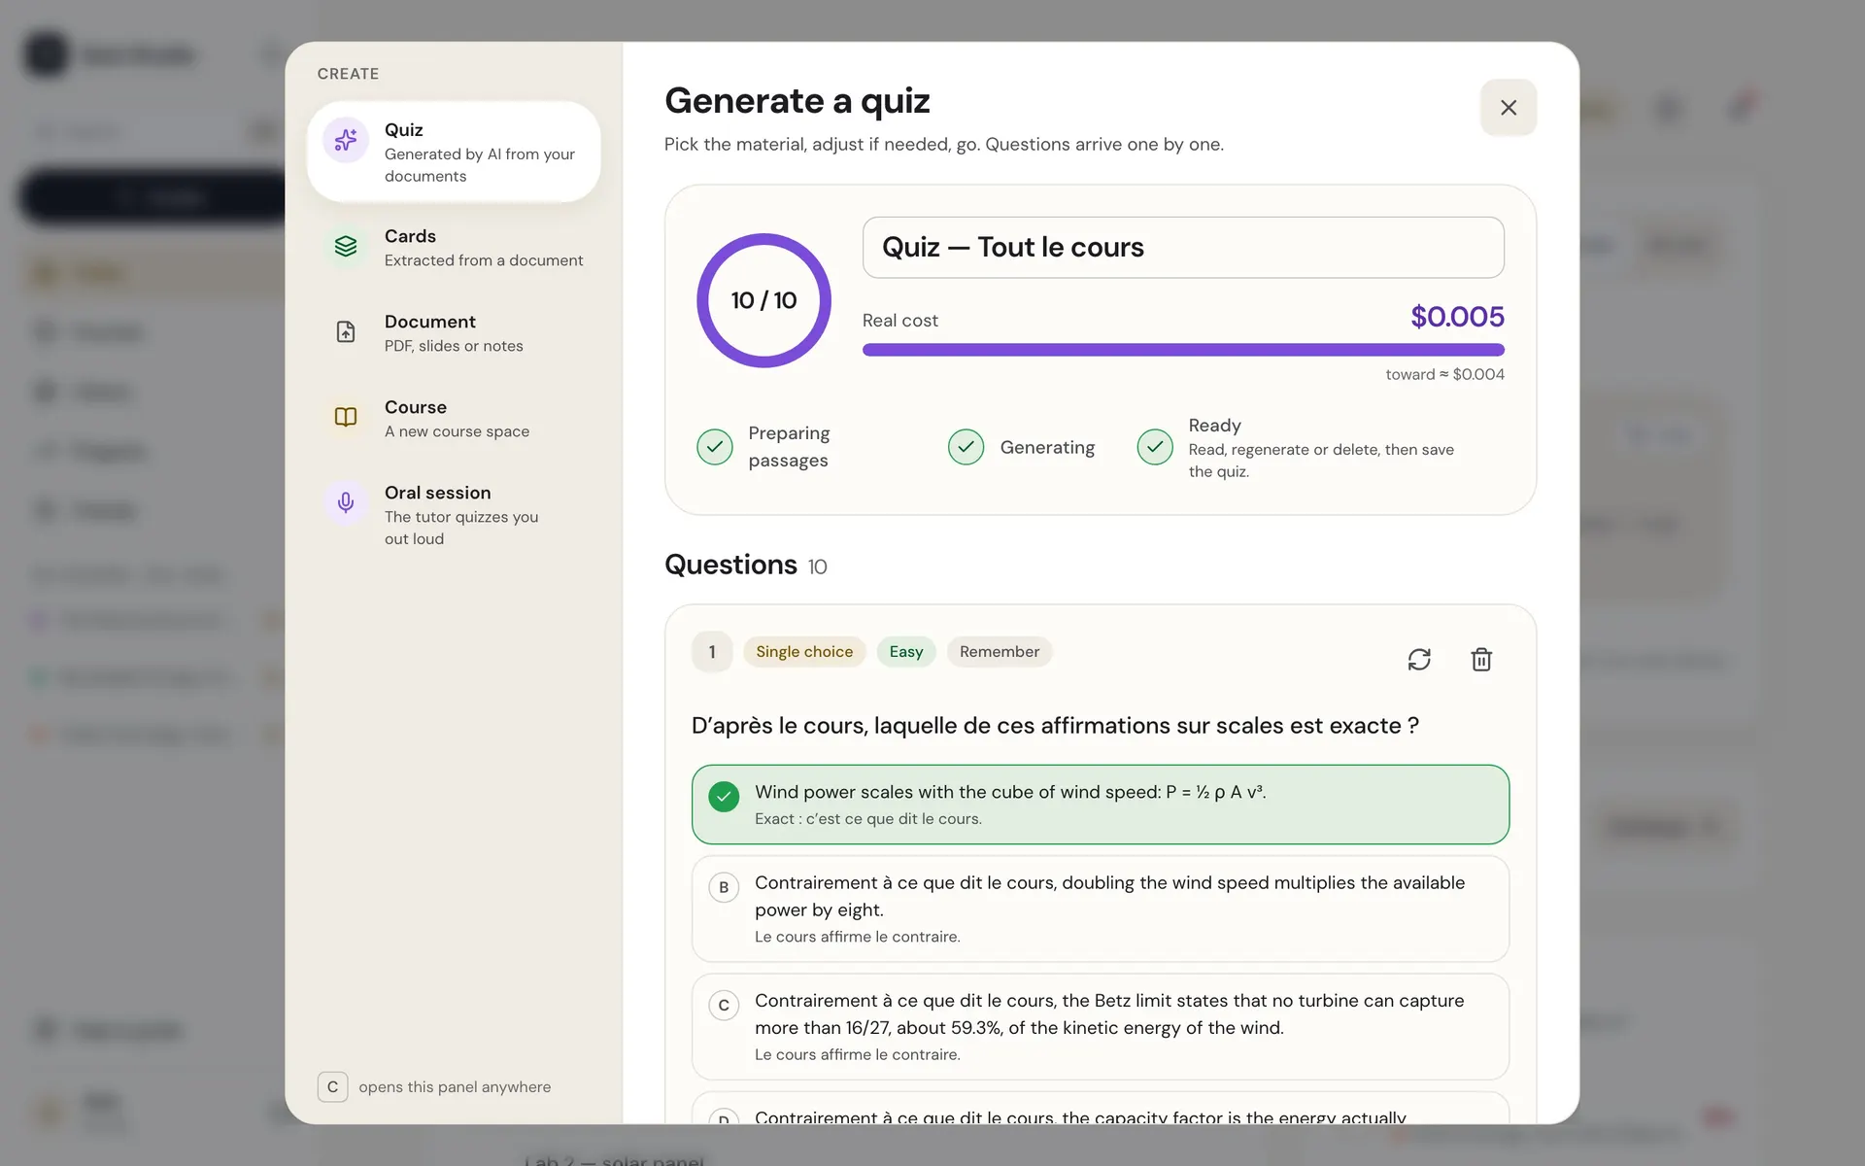Open the Cards creation option
This screenshot has height=1166, width=1865.
(454, 248)
